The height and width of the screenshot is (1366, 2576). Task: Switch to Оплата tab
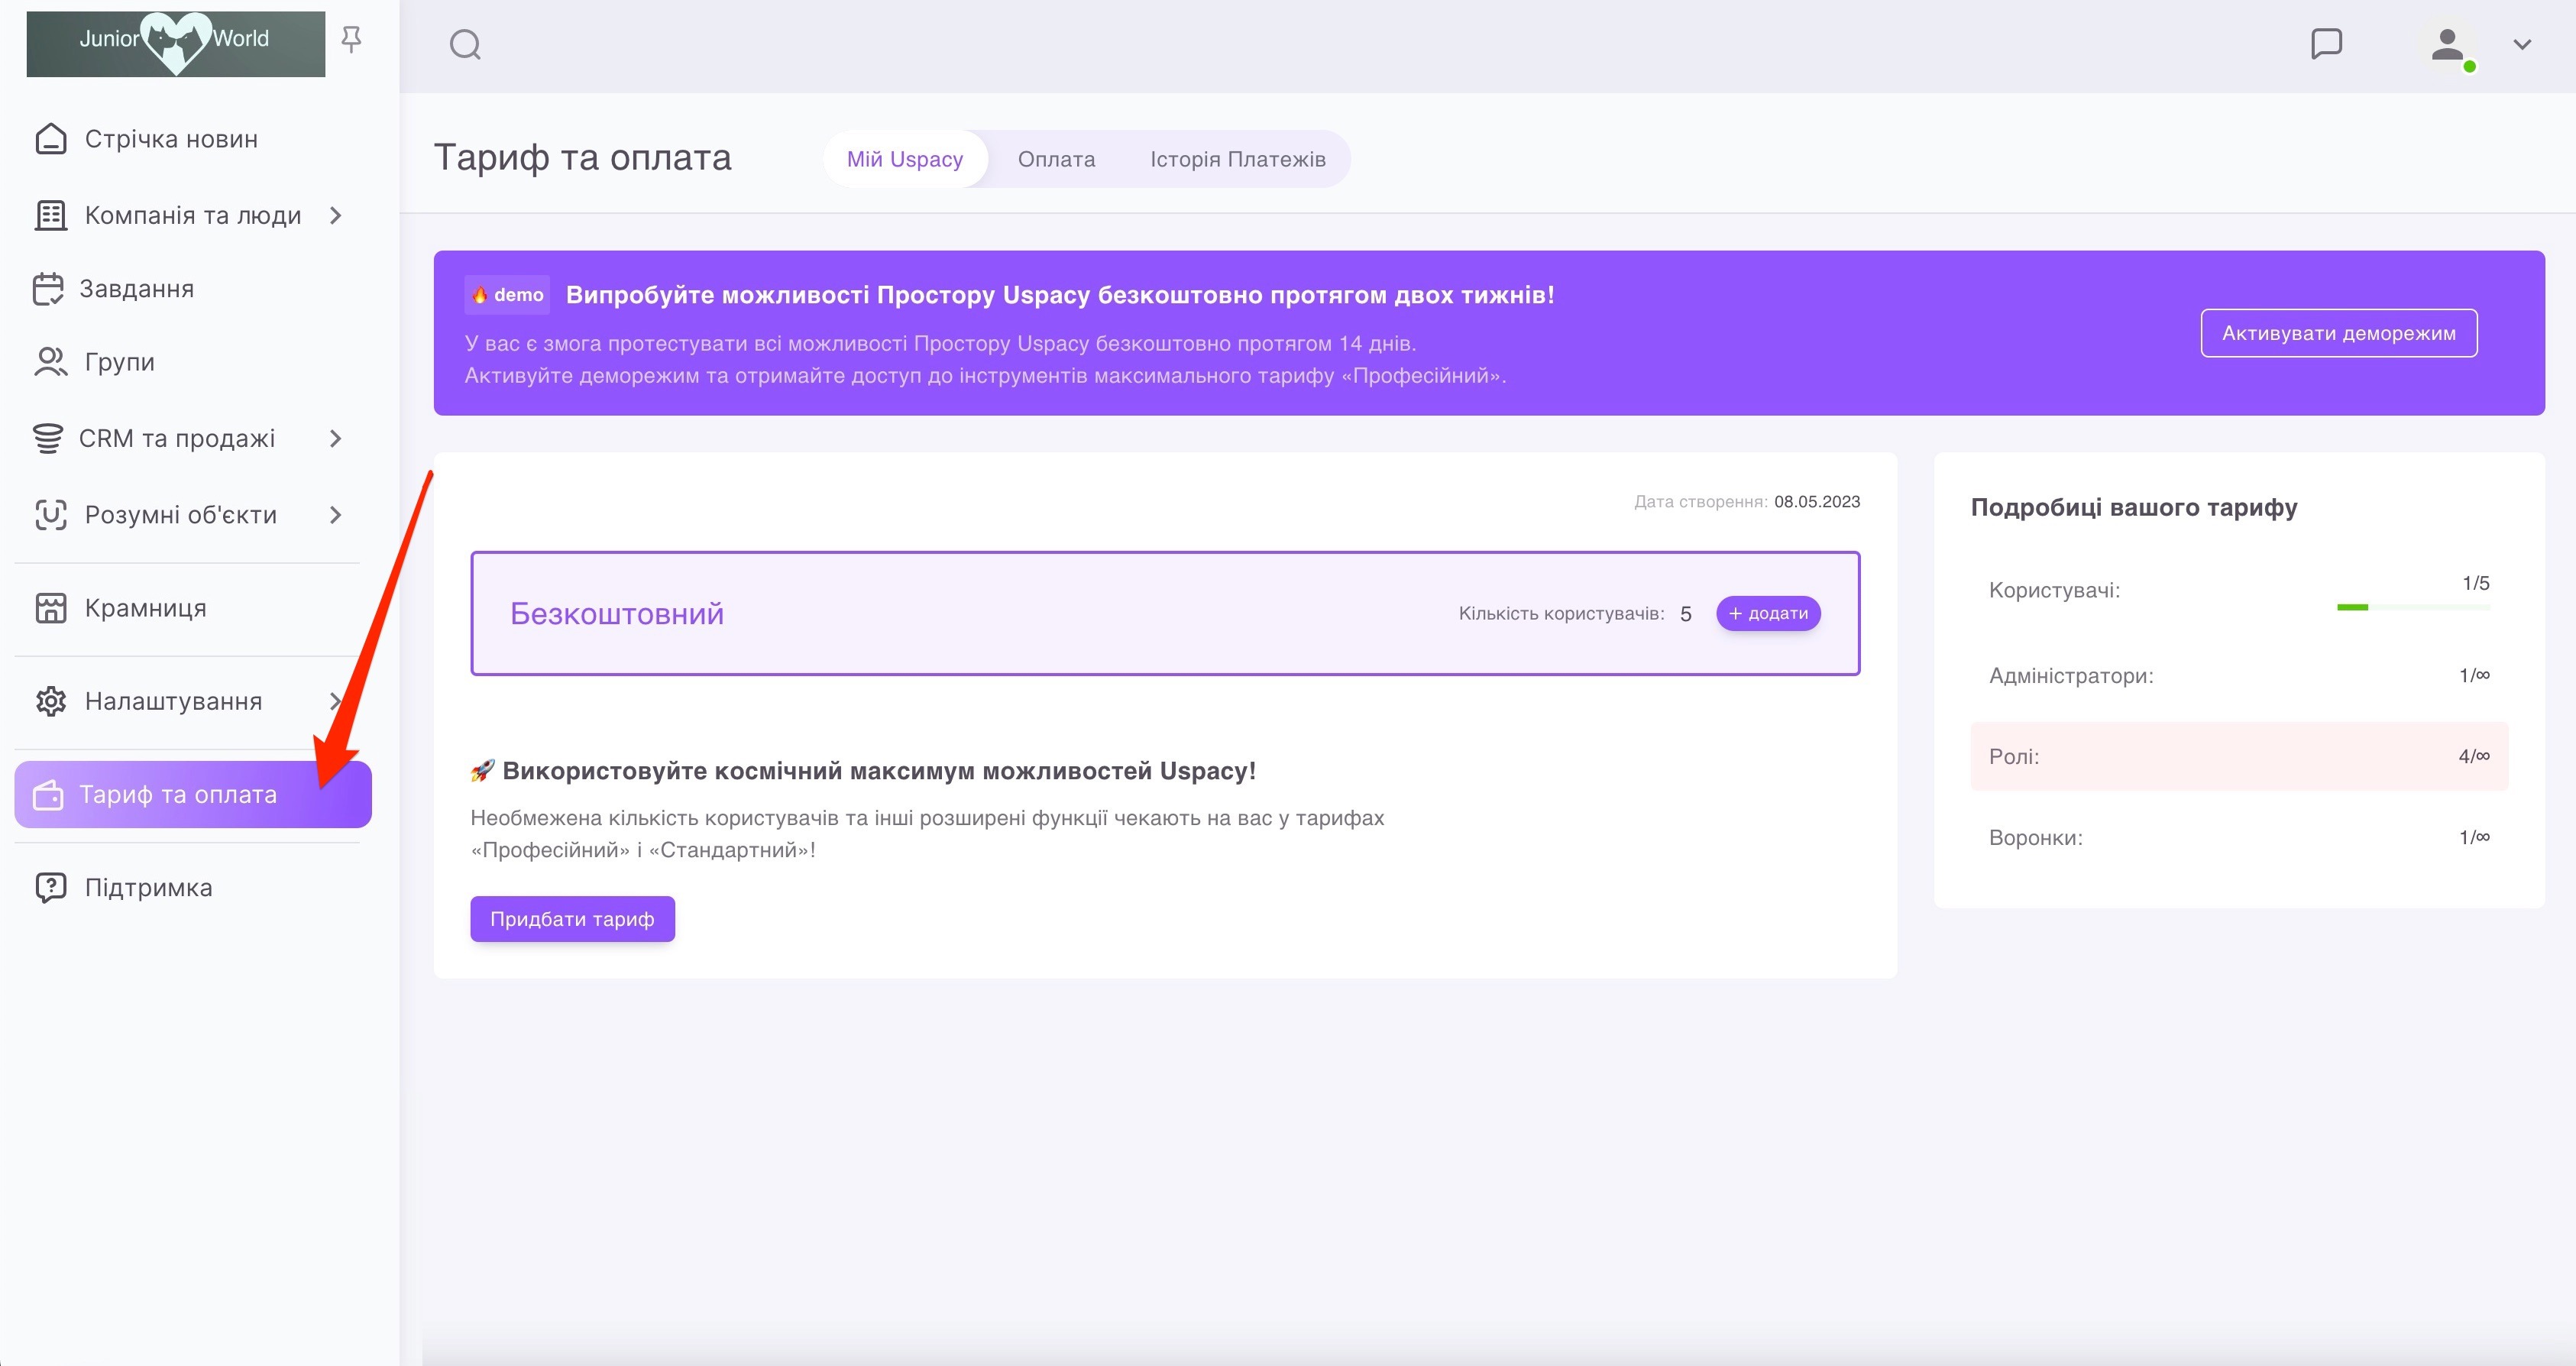[x=1056, y=159]
